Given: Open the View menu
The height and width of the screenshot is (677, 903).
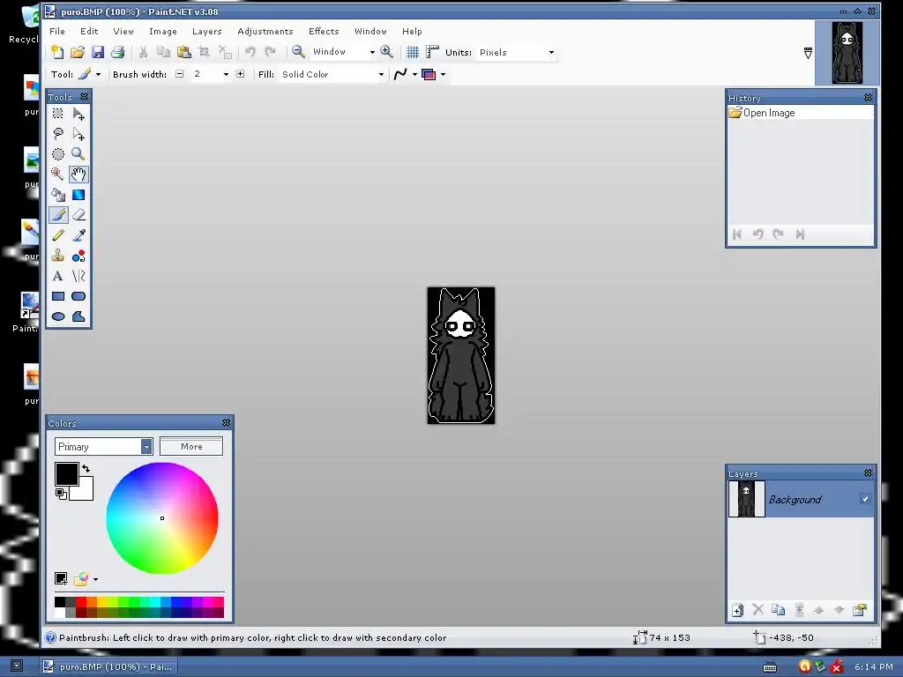Looking at the screenshot, I should (x=123, y=31).
